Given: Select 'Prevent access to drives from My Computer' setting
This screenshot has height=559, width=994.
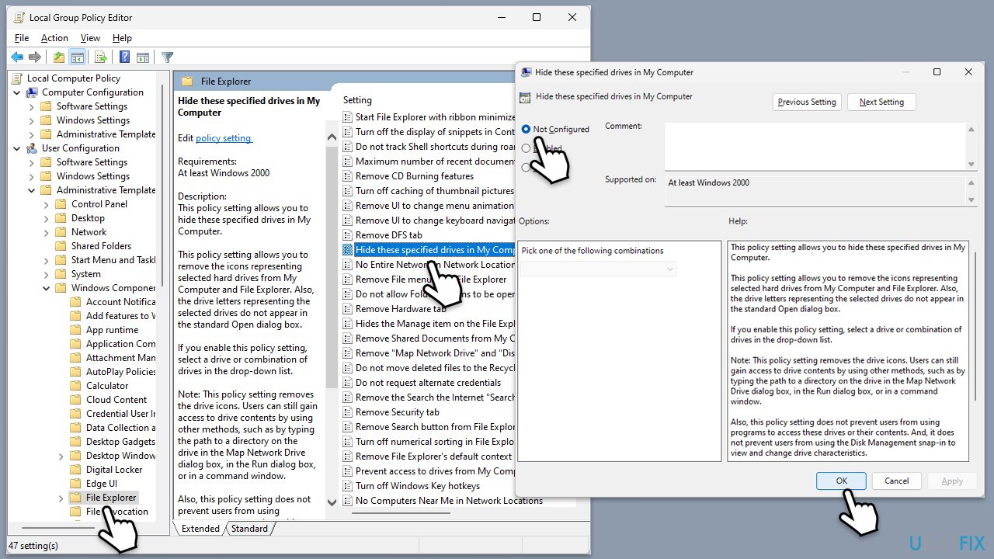Looking at the screenshot, I should (436, 471).
